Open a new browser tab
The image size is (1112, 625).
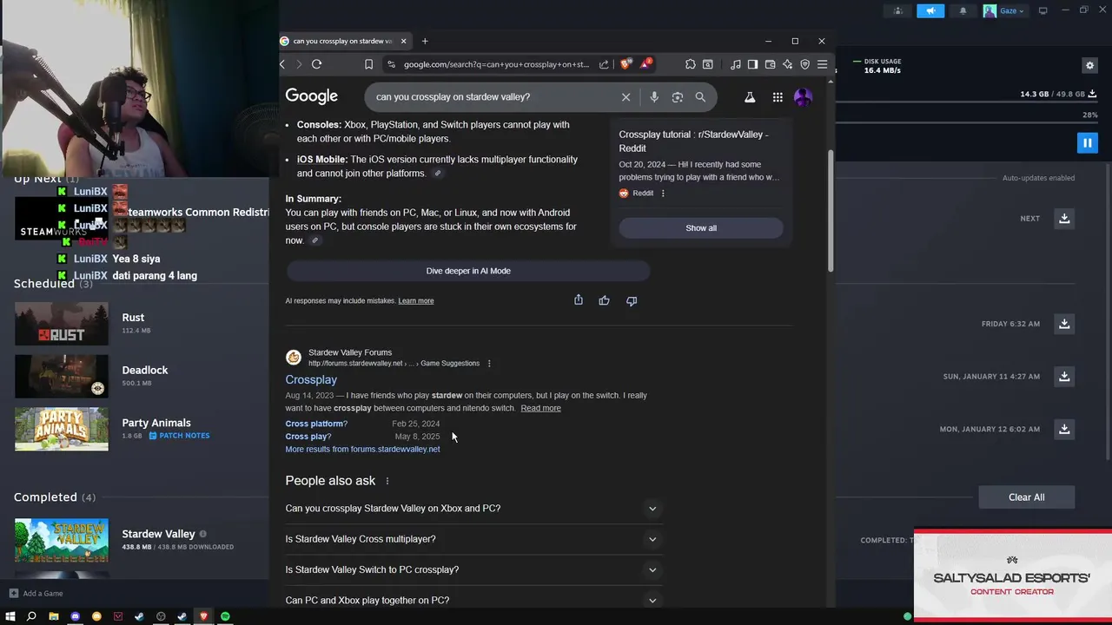pos(425,41)
